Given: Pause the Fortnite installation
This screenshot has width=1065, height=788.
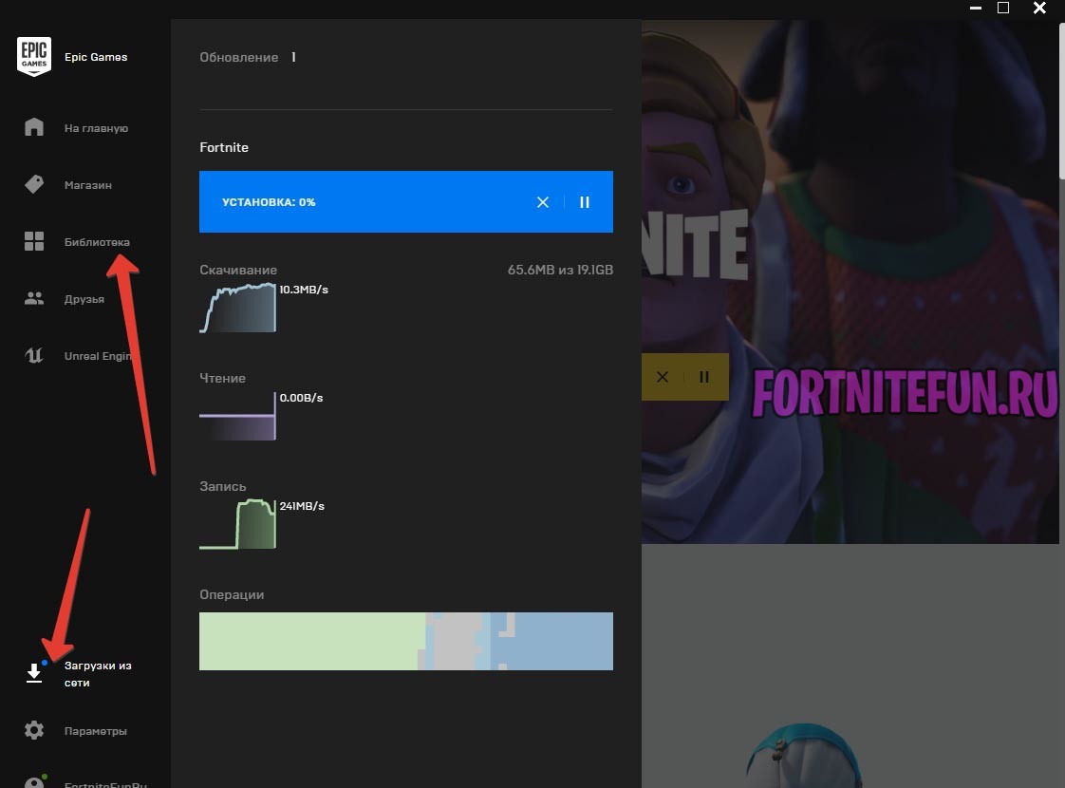Looking at the screenshot, I should [585, 202].
